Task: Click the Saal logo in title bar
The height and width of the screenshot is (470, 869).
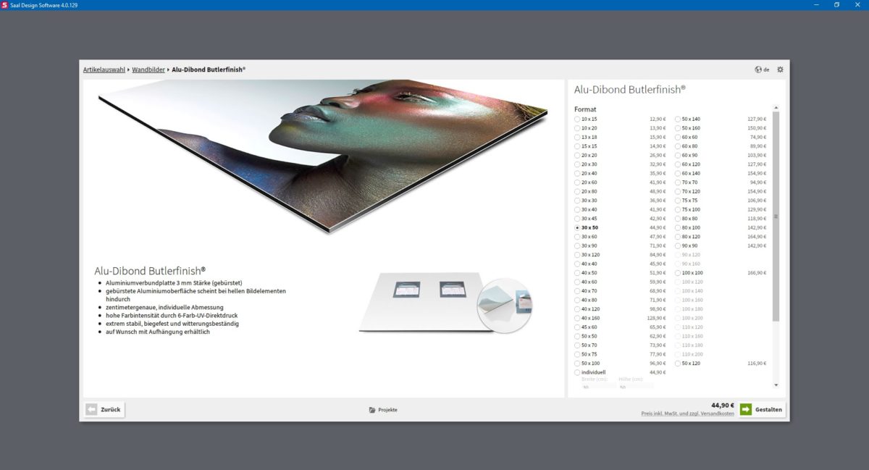Action: (5, 5)
